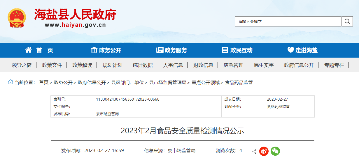Open 领导之窗 submenu link
This screenshot has width=359, height=160.
pos(22,65)
